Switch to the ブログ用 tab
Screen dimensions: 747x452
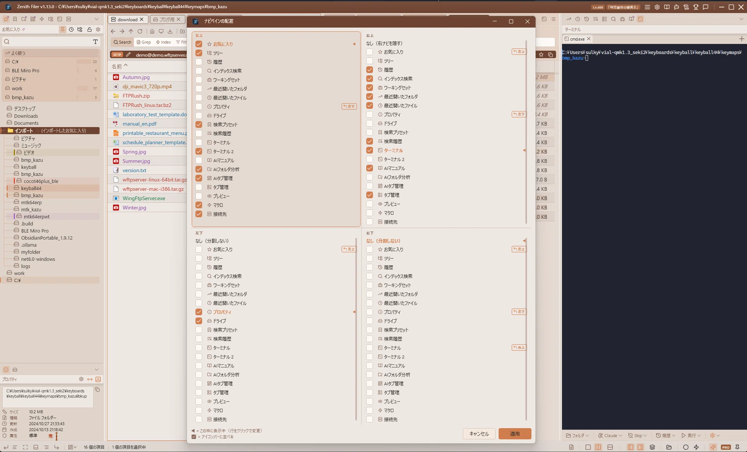pos(167,19)
